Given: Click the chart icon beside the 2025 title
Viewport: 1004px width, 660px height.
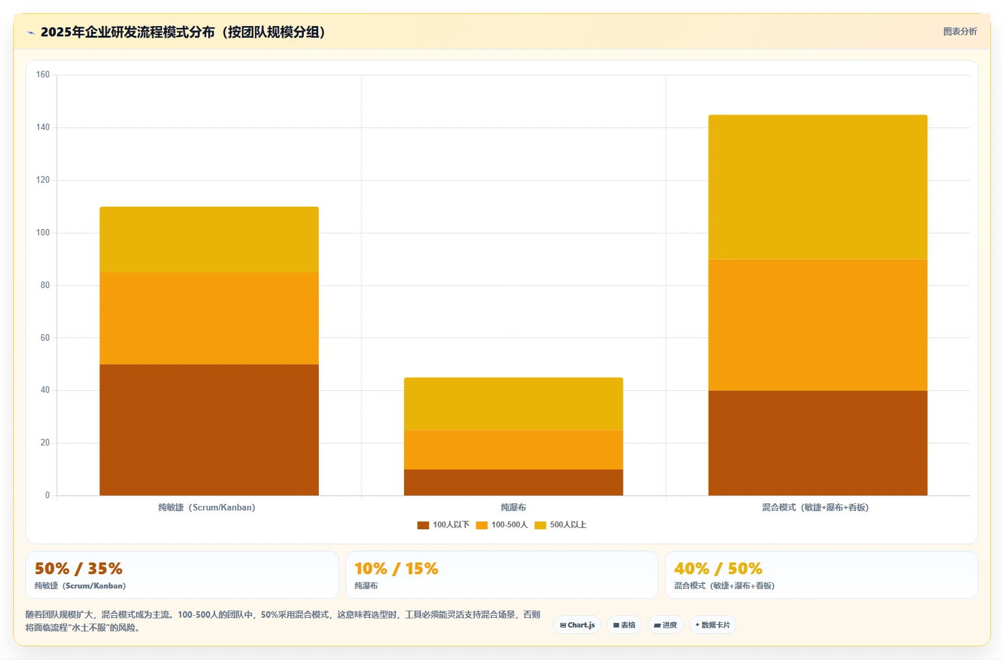Looking at the screenshot, I should 31,33.
